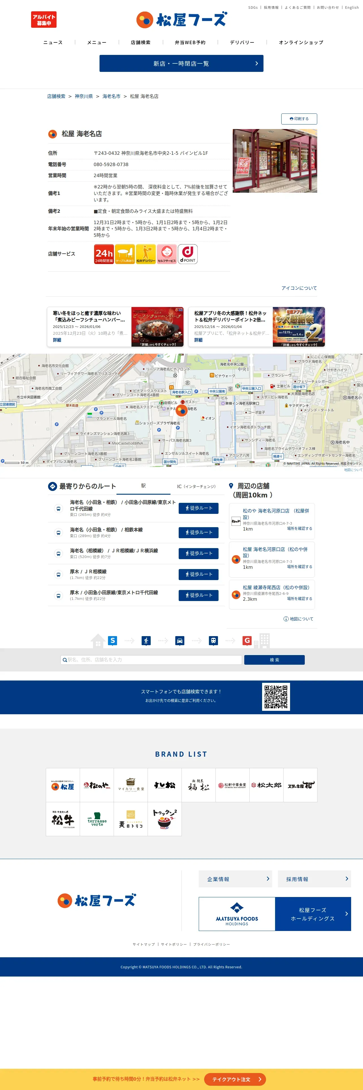Show walking route for 厚木 / 小田急小田原線

[x=199, y=595]
